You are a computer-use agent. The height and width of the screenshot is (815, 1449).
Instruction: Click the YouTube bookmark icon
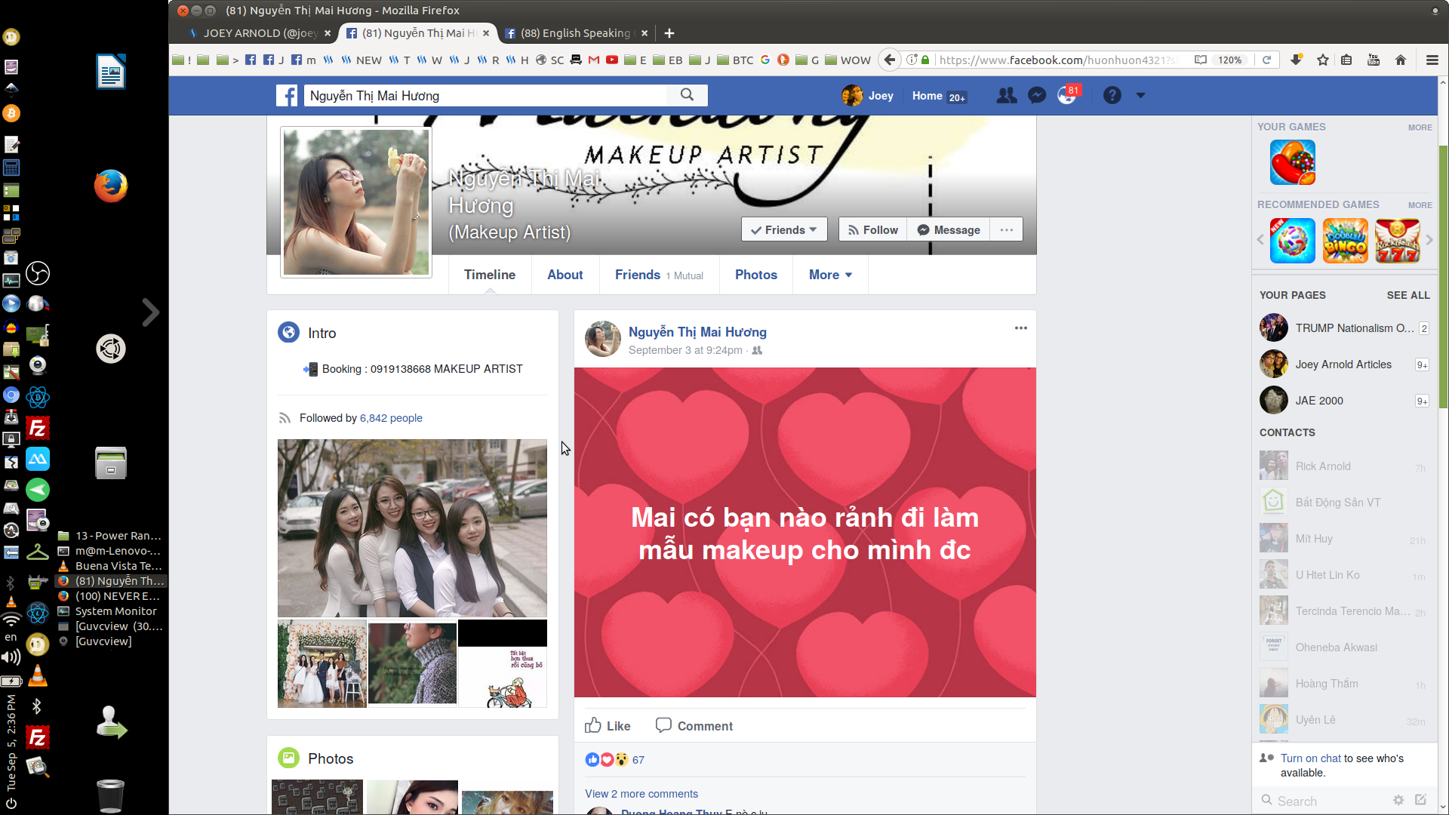click(612, 60)
